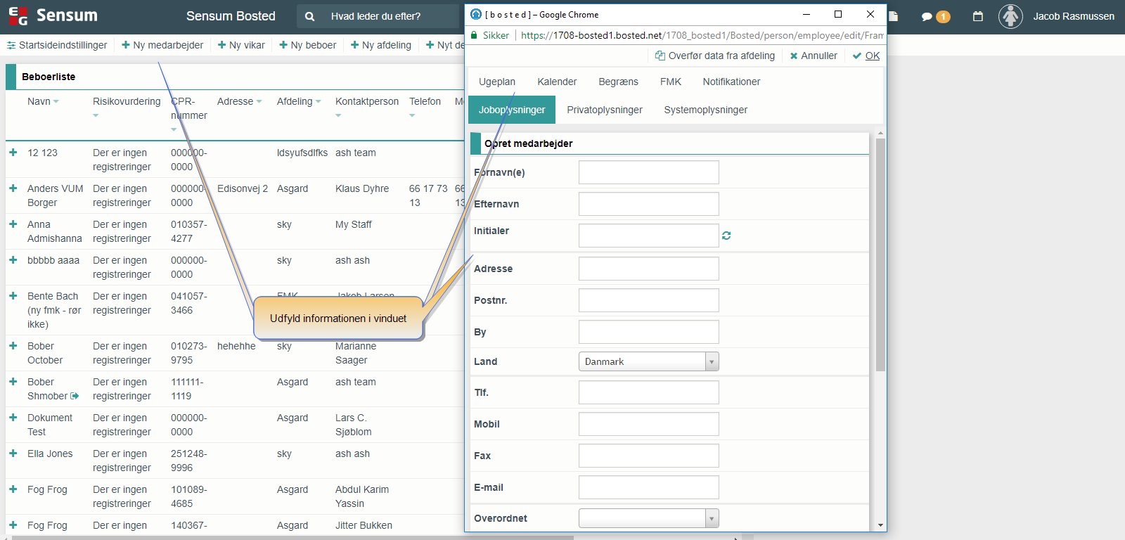Switch to the Begræns tab
The height and width of the screenshot is (540, 1125).
click(x=618, y=82)
